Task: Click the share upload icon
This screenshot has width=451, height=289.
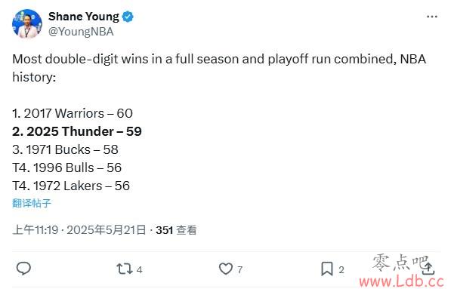Action: (428, 269)
